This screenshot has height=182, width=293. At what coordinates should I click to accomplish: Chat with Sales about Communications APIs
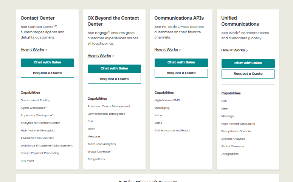coord(181,63)
